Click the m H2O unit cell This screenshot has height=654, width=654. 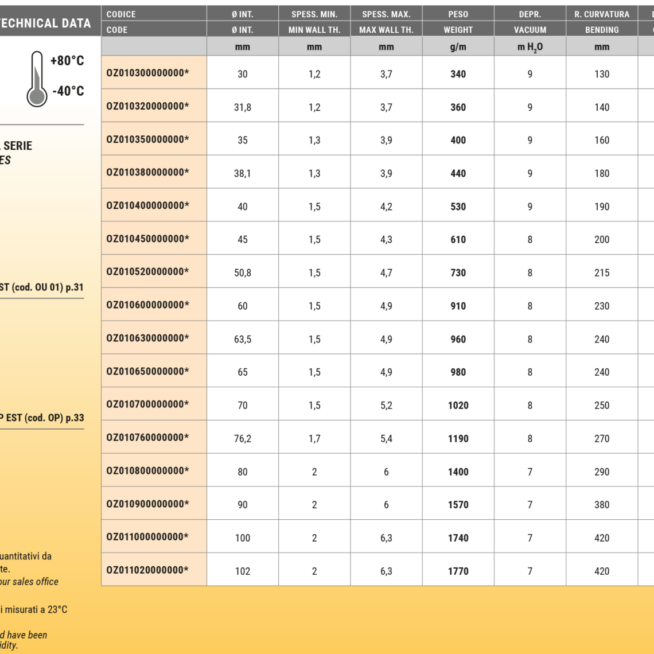click(530, 47)
